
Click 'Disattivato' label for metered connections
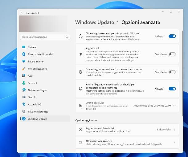click(161, 72)
